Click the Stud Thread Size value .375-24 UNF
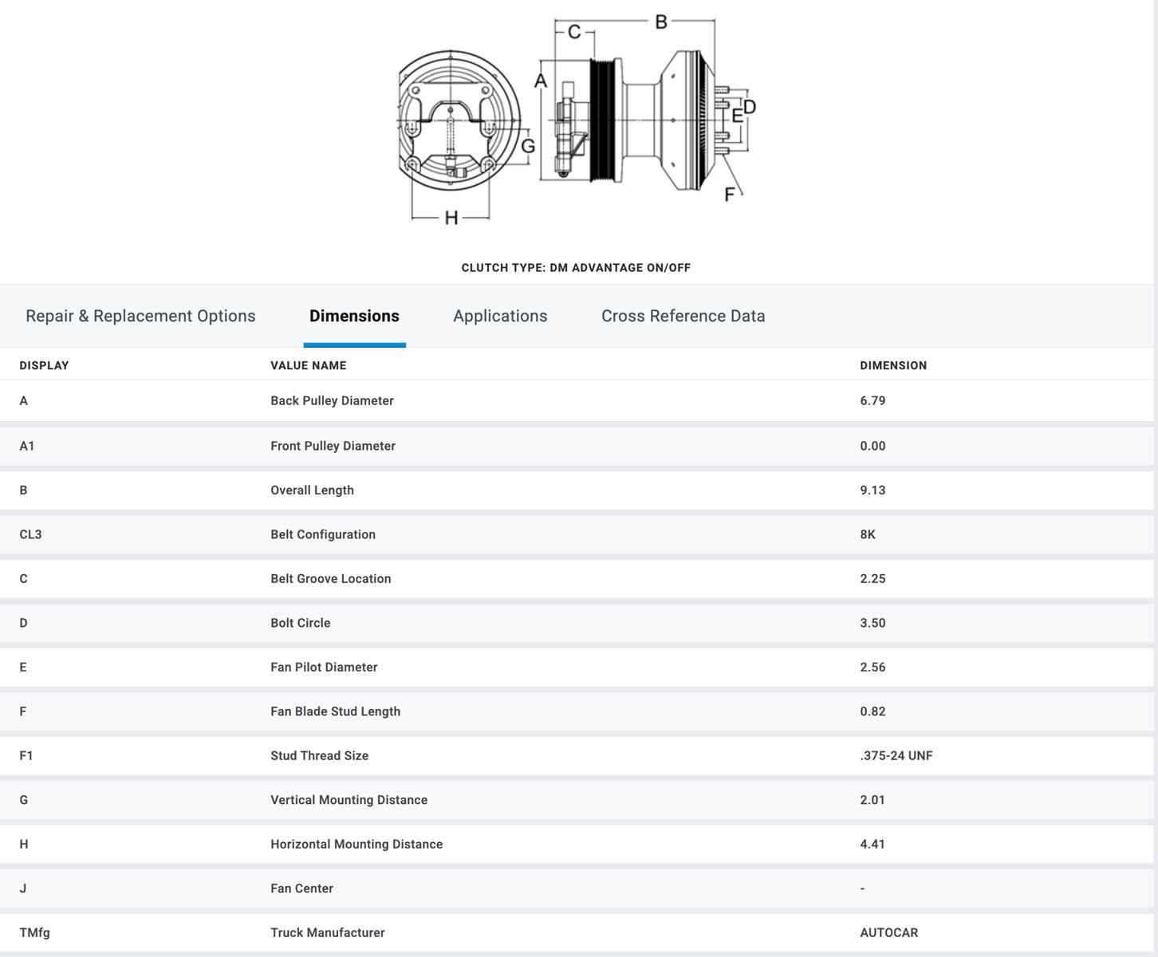 tap(896, 756)
